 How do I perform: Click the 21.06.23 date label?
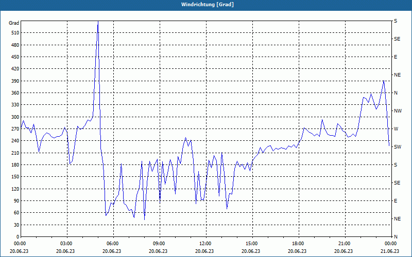point(390,251)
